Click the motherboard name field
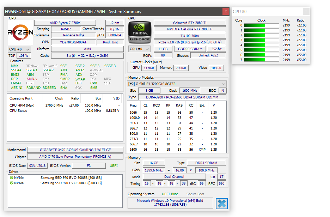The width and height of the screenshot is (330, 217). pyautogui.click(x=75, y=150)
